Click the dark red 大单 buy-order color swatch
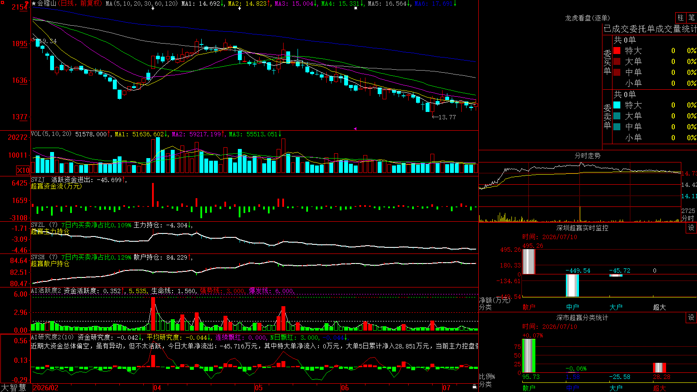 (617, 61)
